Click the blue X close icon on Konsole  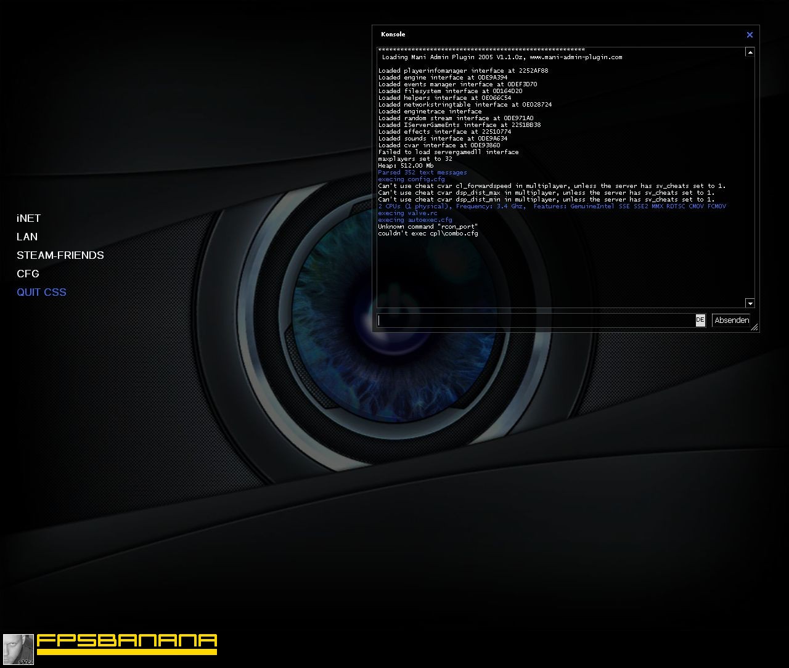750,35
